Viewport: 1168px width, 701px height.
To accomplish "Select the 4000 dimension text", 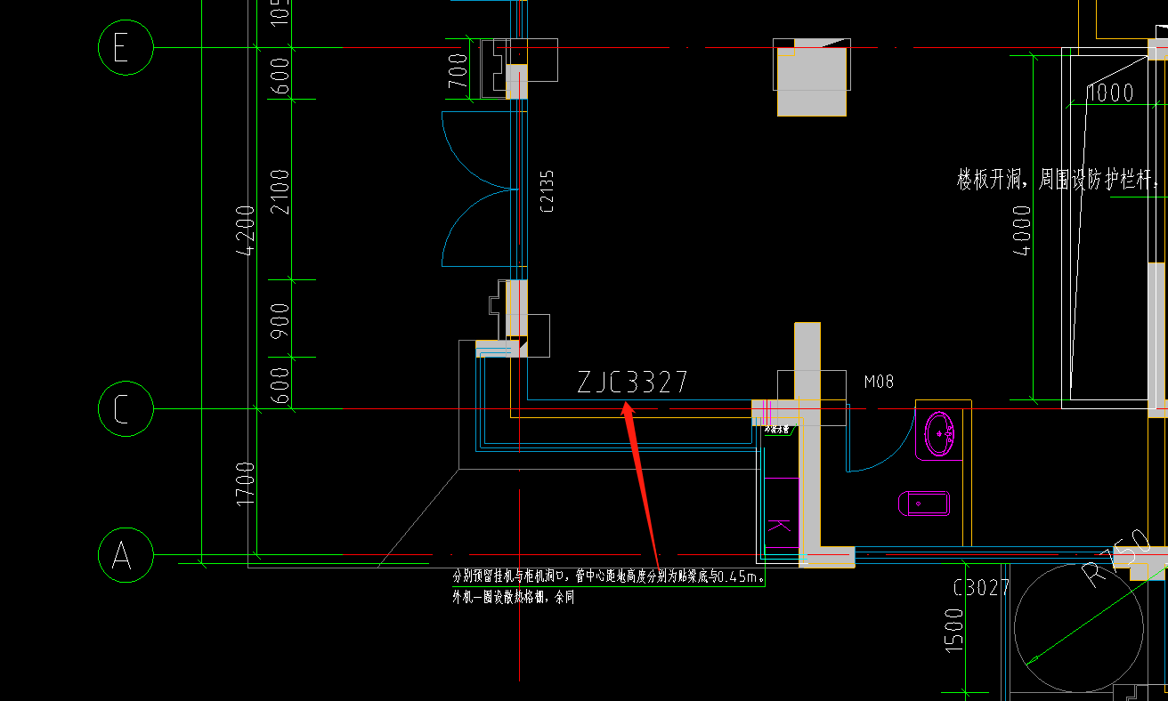I will pyautogui.click(x=1022, y=230).
